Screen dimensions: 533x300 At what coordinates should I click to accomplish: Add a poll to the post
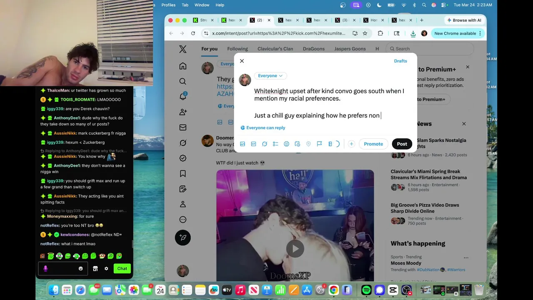275,144
